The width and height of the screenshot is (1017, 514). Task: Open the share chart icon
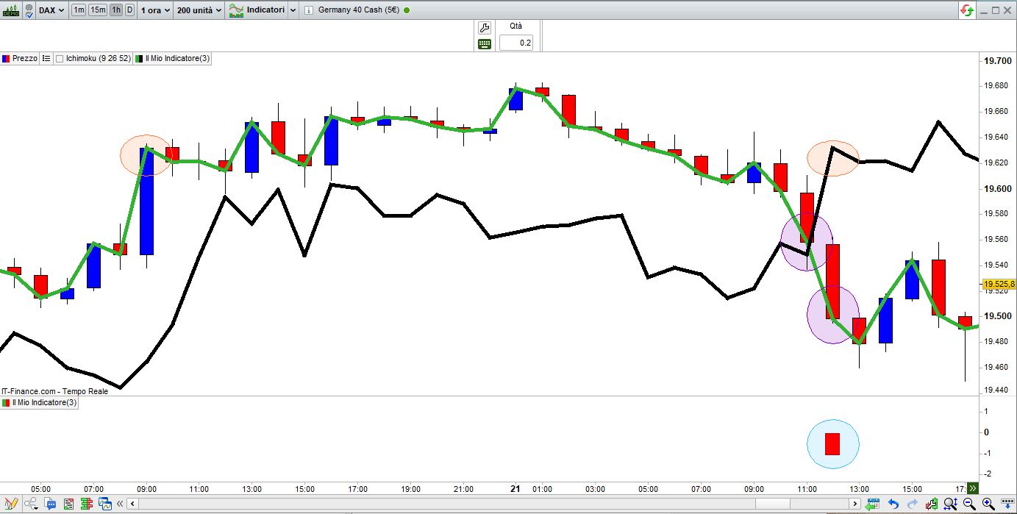(x=32, y=504)
